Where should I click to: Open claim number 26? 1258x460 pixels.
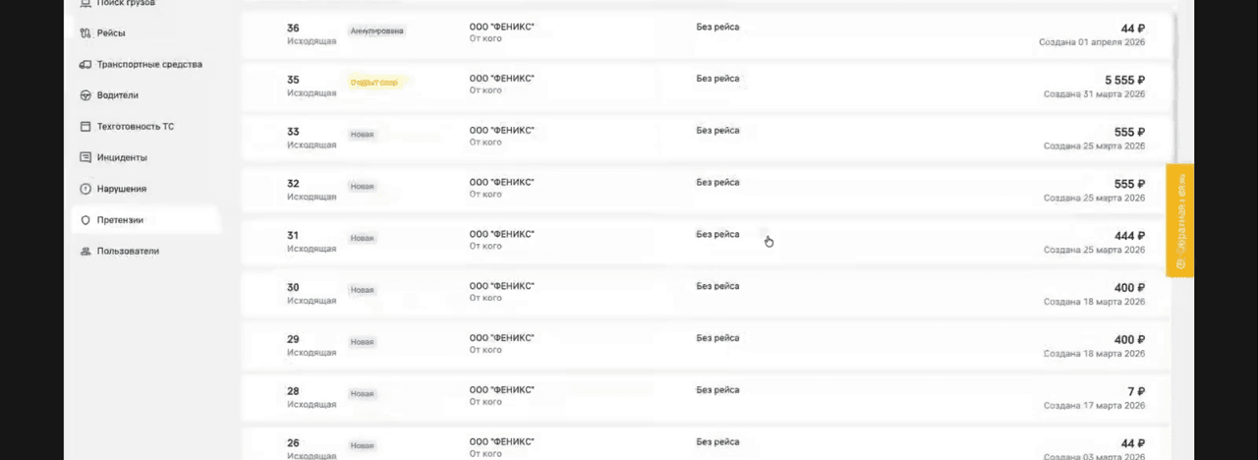coord(293,443)
